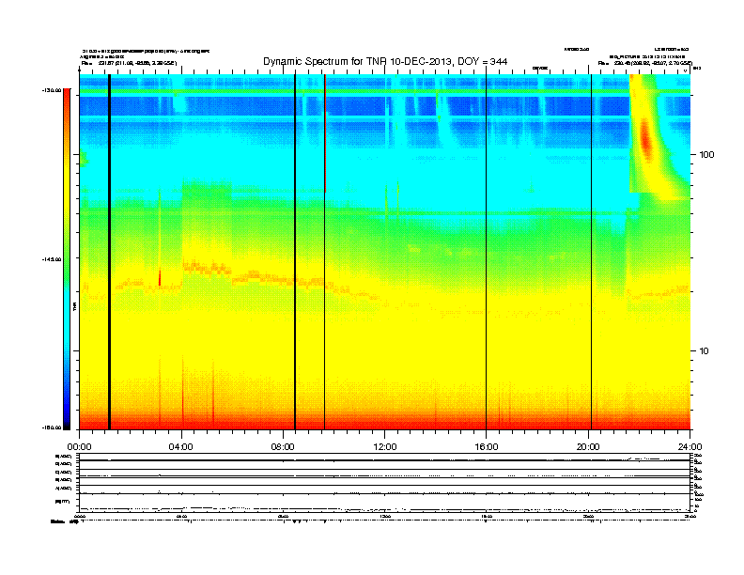Select the 08:00 label on main spectrum axis

click(283, 447)
